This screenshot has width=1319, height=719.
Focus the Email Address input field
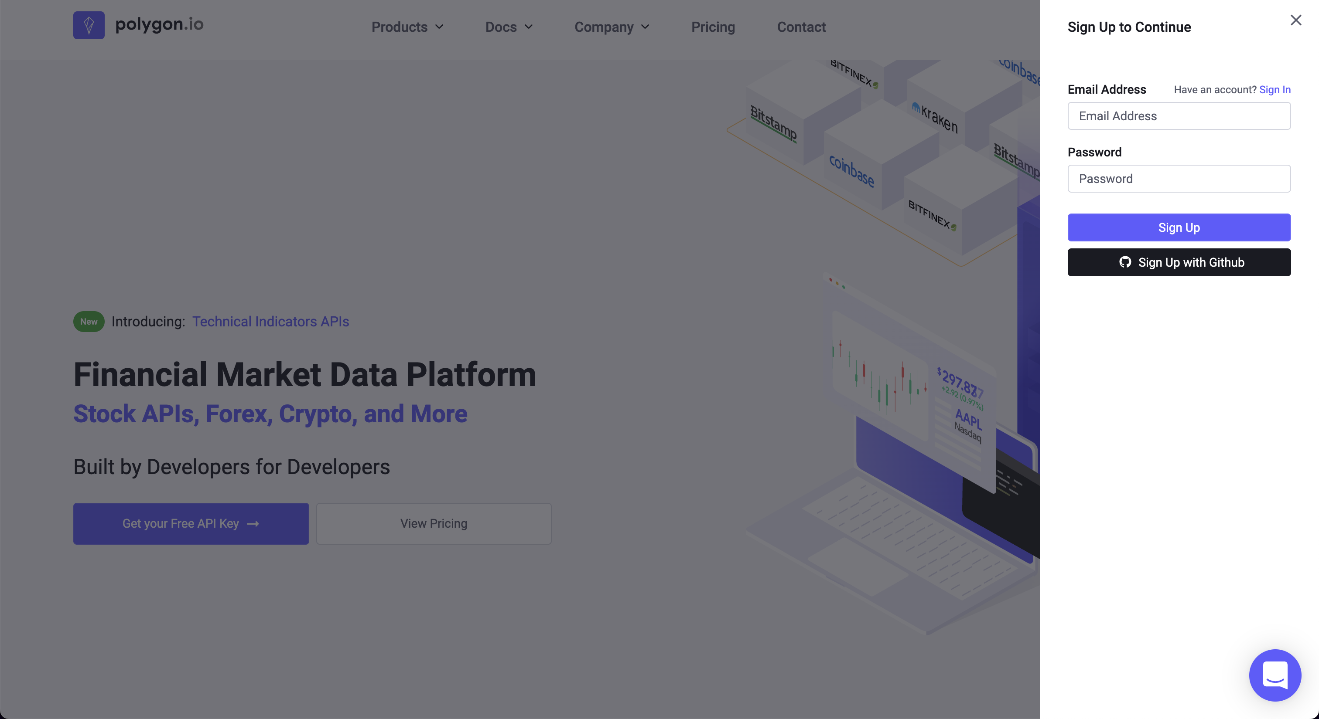pos(1179,116)
